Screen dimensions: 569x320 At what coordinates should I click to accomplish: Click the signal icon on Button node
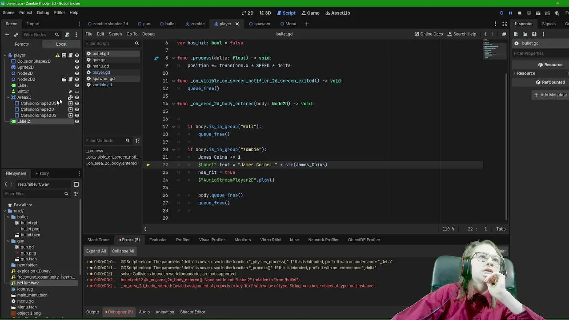(70, 91)
